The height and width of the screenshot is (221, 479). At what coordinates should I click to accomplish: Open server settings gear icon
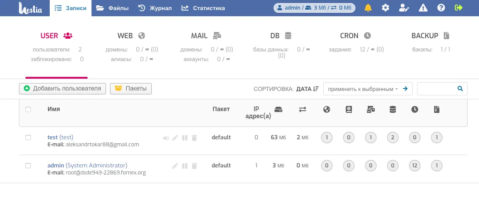point(385,8)
